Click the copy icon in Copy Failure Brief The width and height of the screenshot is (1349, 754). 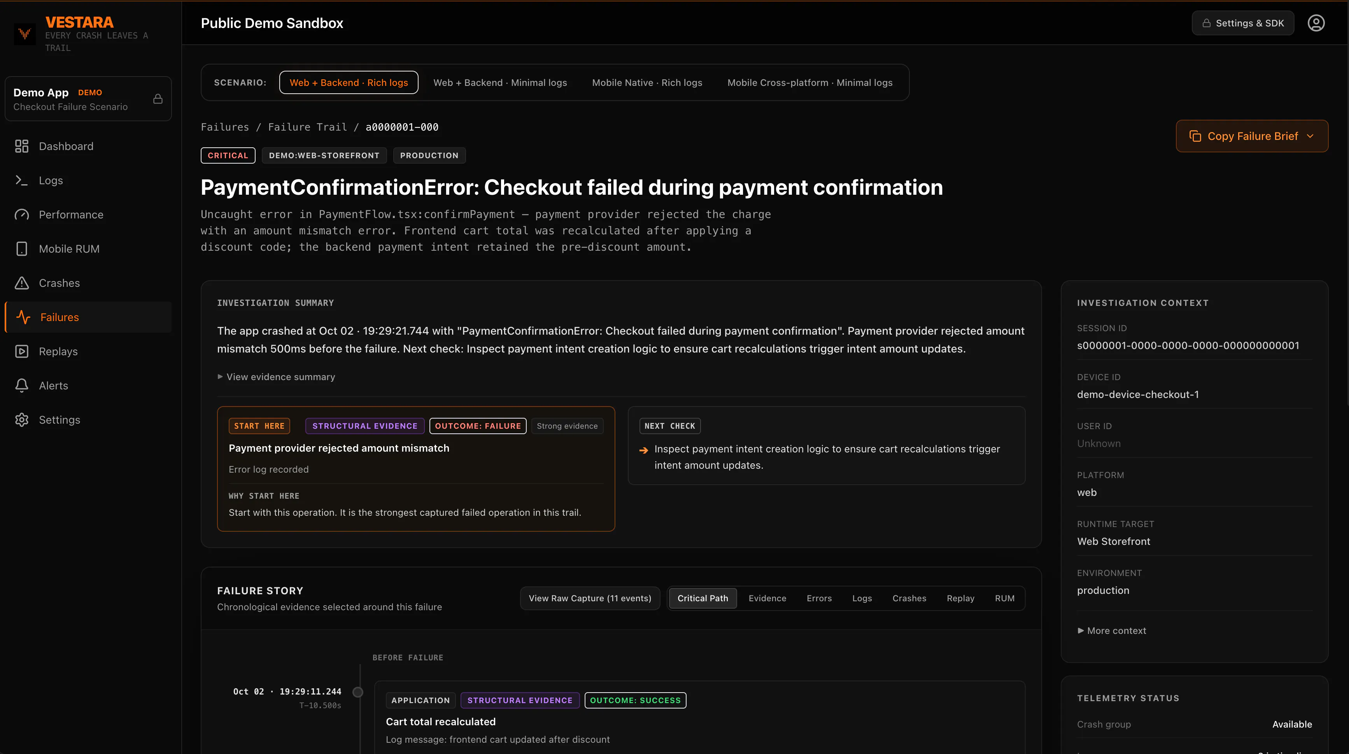coord(1195,136)
